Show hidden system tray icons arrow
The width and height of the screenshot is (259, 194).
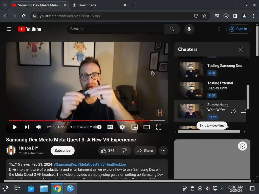(222, 188)
